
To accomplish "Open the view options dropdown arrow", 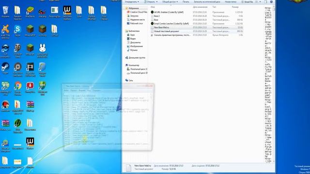I will point(260,2).
